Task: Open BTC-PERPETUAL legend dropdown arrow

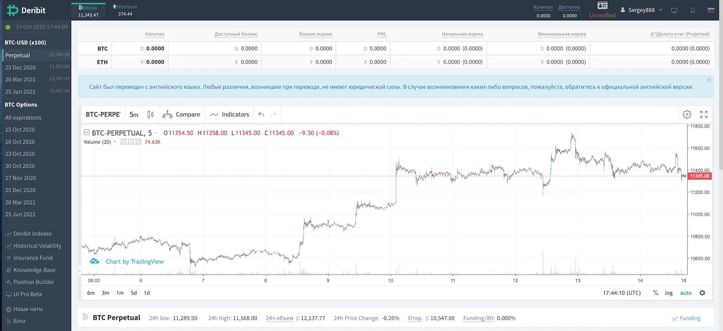Action: 156,133
